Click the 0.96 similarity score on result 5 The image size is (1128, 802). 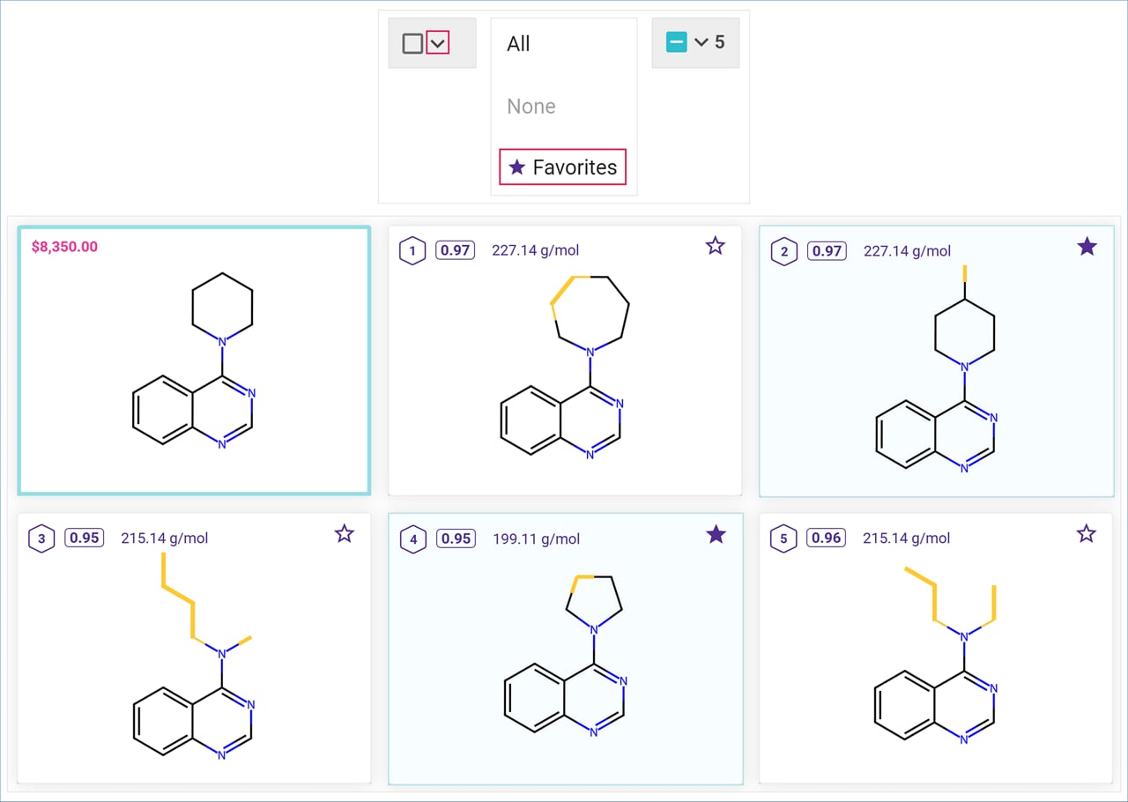826,538
